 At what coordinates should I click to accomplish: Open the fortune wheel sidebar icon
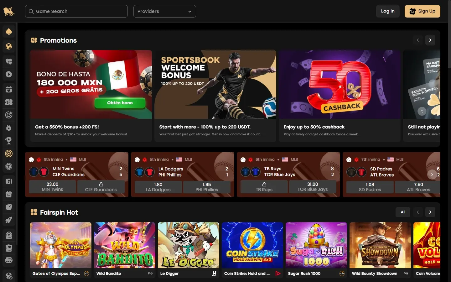(9, 154)
